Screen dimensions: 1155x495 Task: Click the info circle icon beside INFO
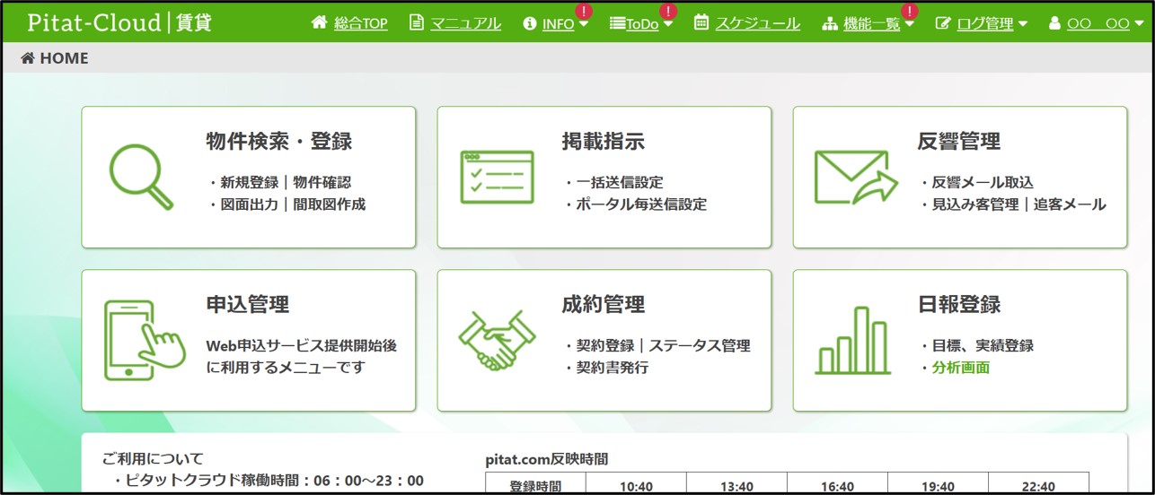pos(529,24)
